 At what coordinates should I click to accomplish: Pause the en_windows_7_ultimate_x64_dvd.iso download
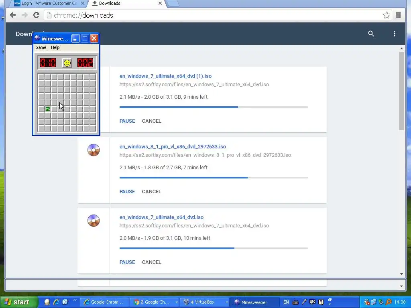click(127, 262)
